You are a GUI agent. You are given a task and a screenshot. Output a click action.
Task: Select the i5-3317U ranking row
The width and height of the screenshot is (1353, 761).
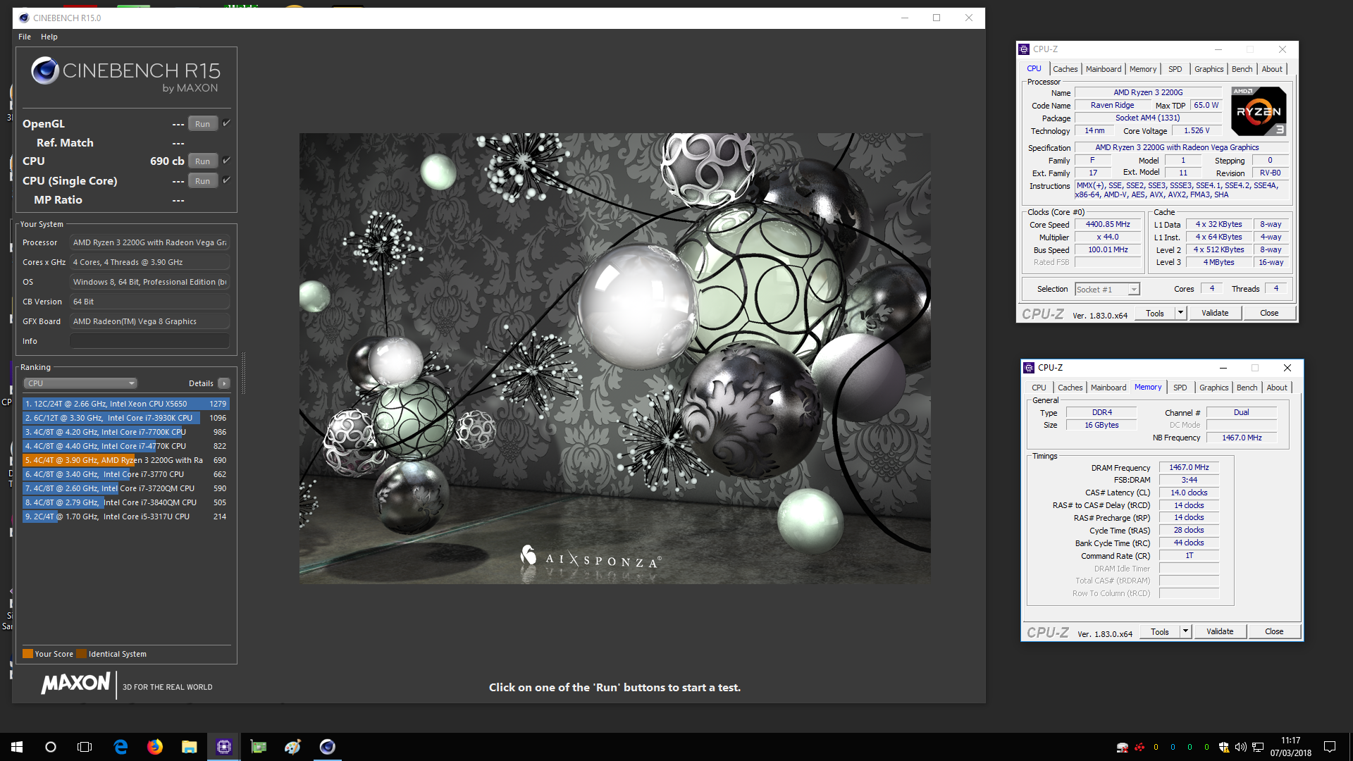126,516
